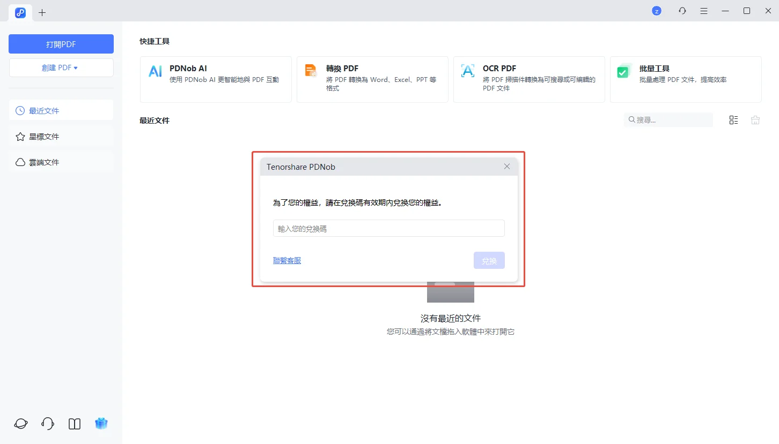
Task: Click the 快捷工具 heading text
Action: point(155,41)
